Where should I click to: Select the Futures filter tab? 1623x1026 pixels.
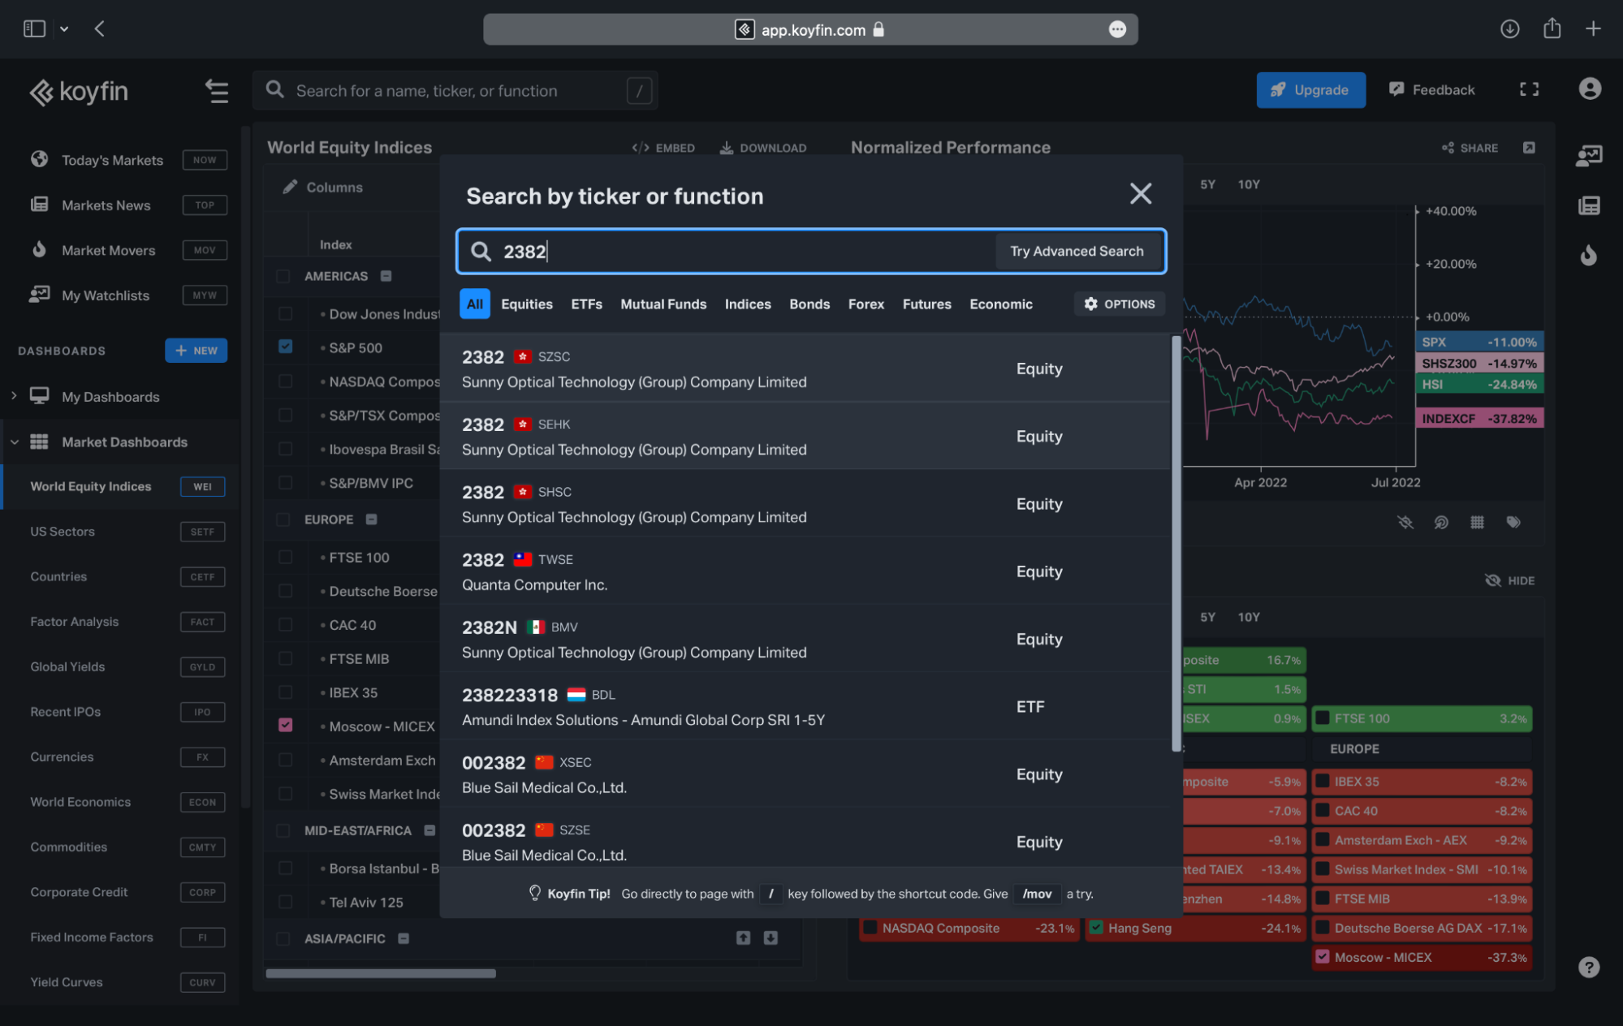926,304
